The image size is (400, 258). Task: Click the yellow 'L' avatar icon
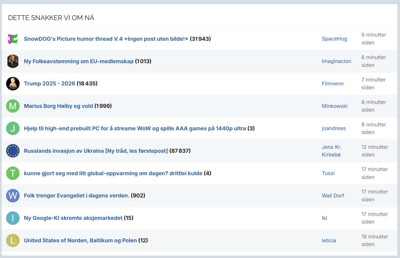[x=13, y=241]
